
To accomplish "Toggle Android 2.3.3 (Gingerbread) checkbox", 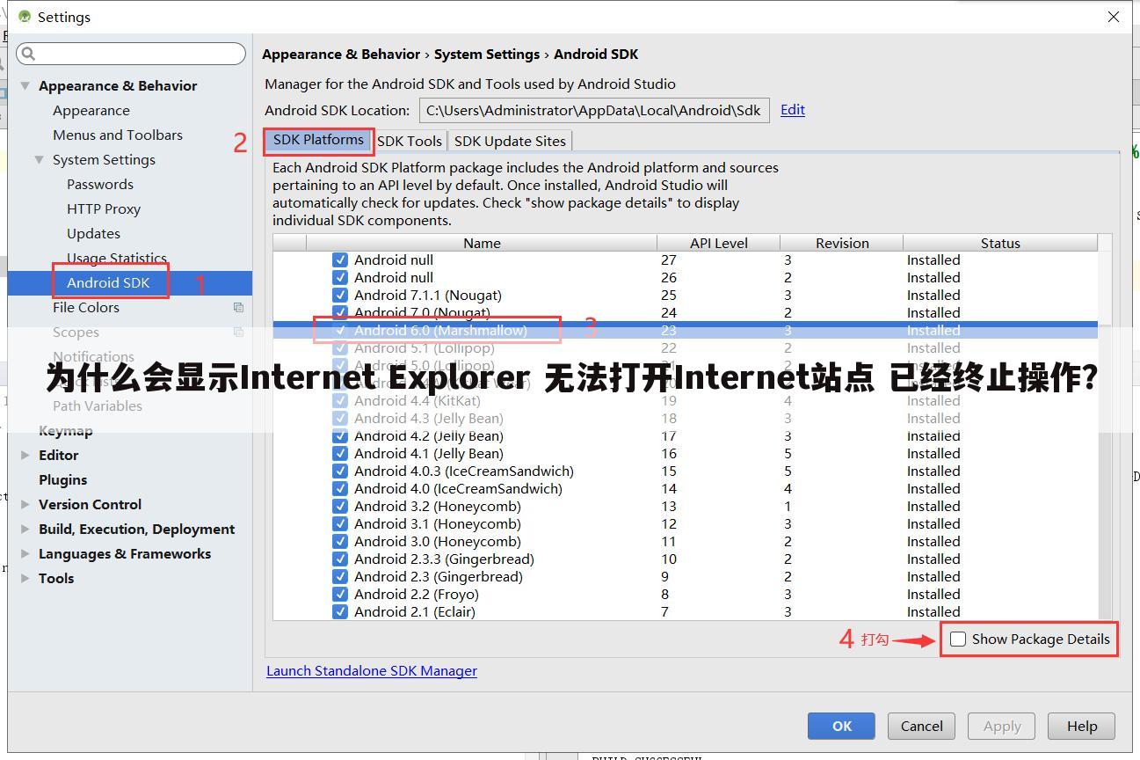I will tap(340, 559).
